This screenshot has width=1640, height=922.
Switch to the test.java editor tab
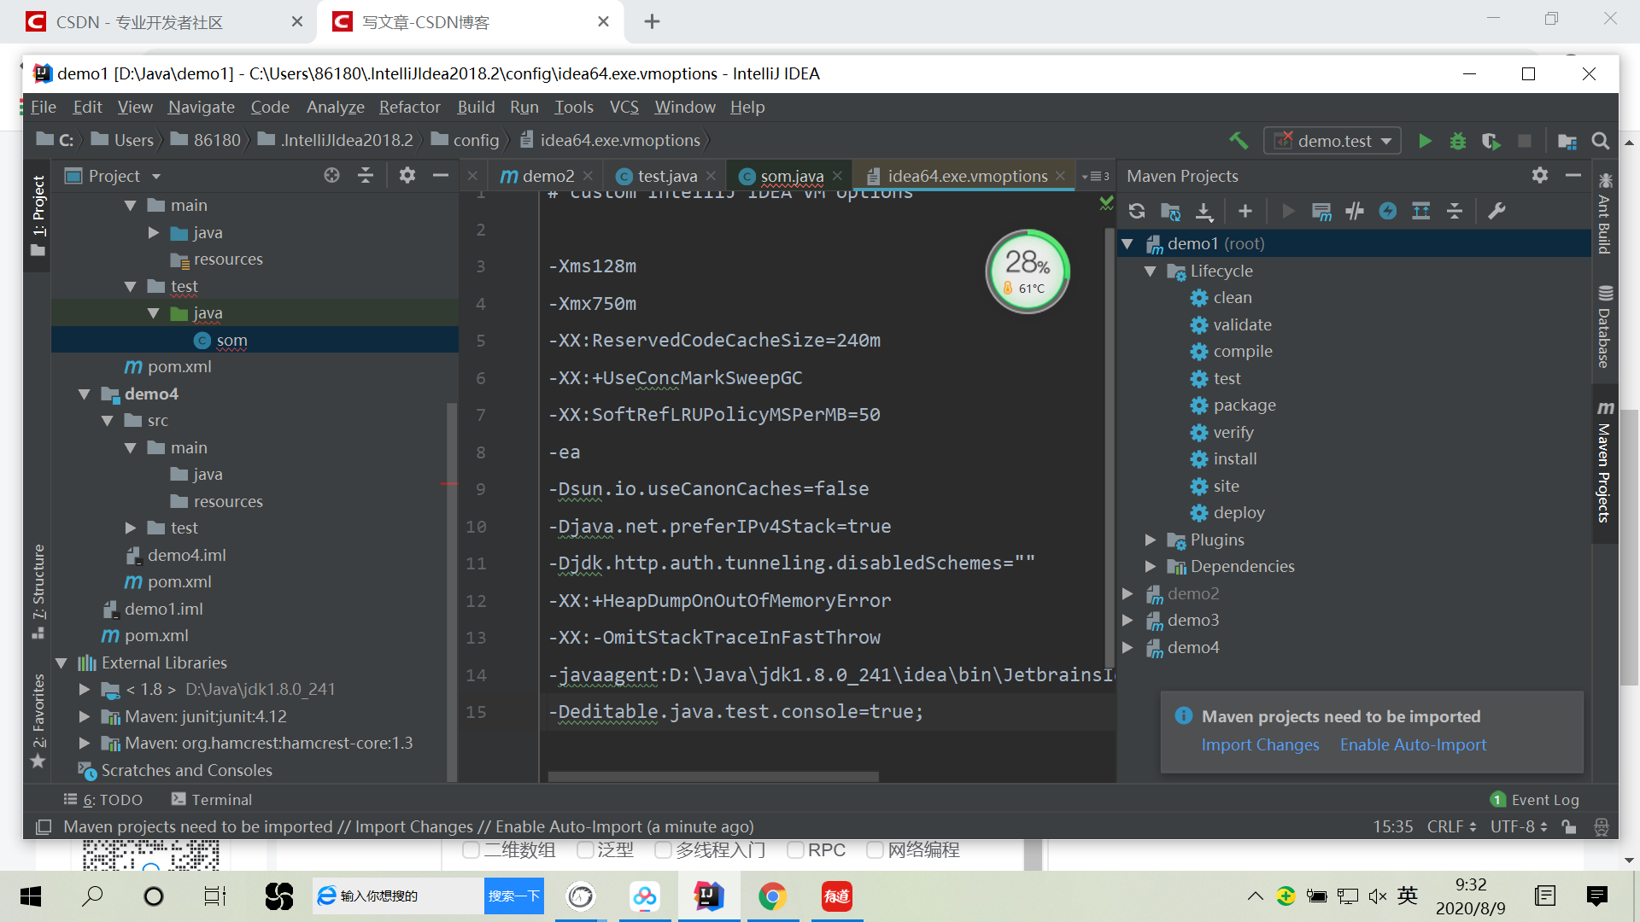(667, 176)
